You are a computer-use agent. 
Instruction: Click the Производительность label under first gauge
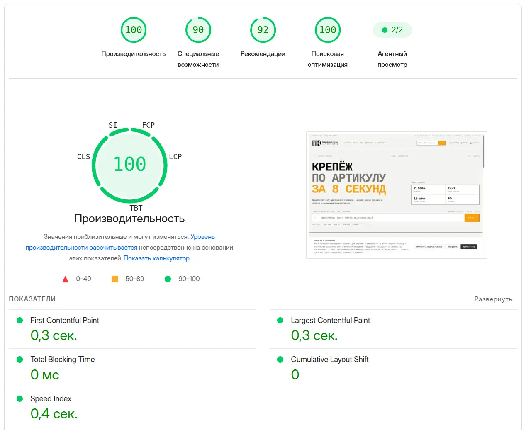(134, 54)
